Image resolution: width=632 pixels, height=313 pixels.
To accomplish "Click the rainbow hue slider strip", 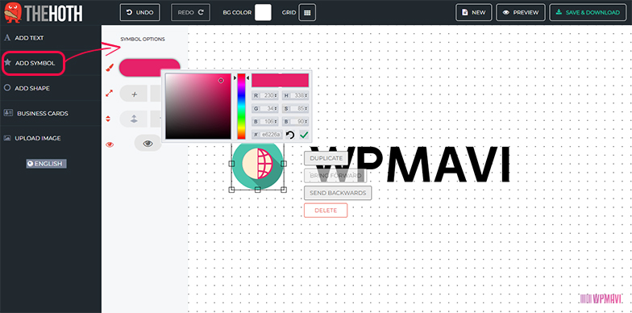I will [x=241, y=106].
